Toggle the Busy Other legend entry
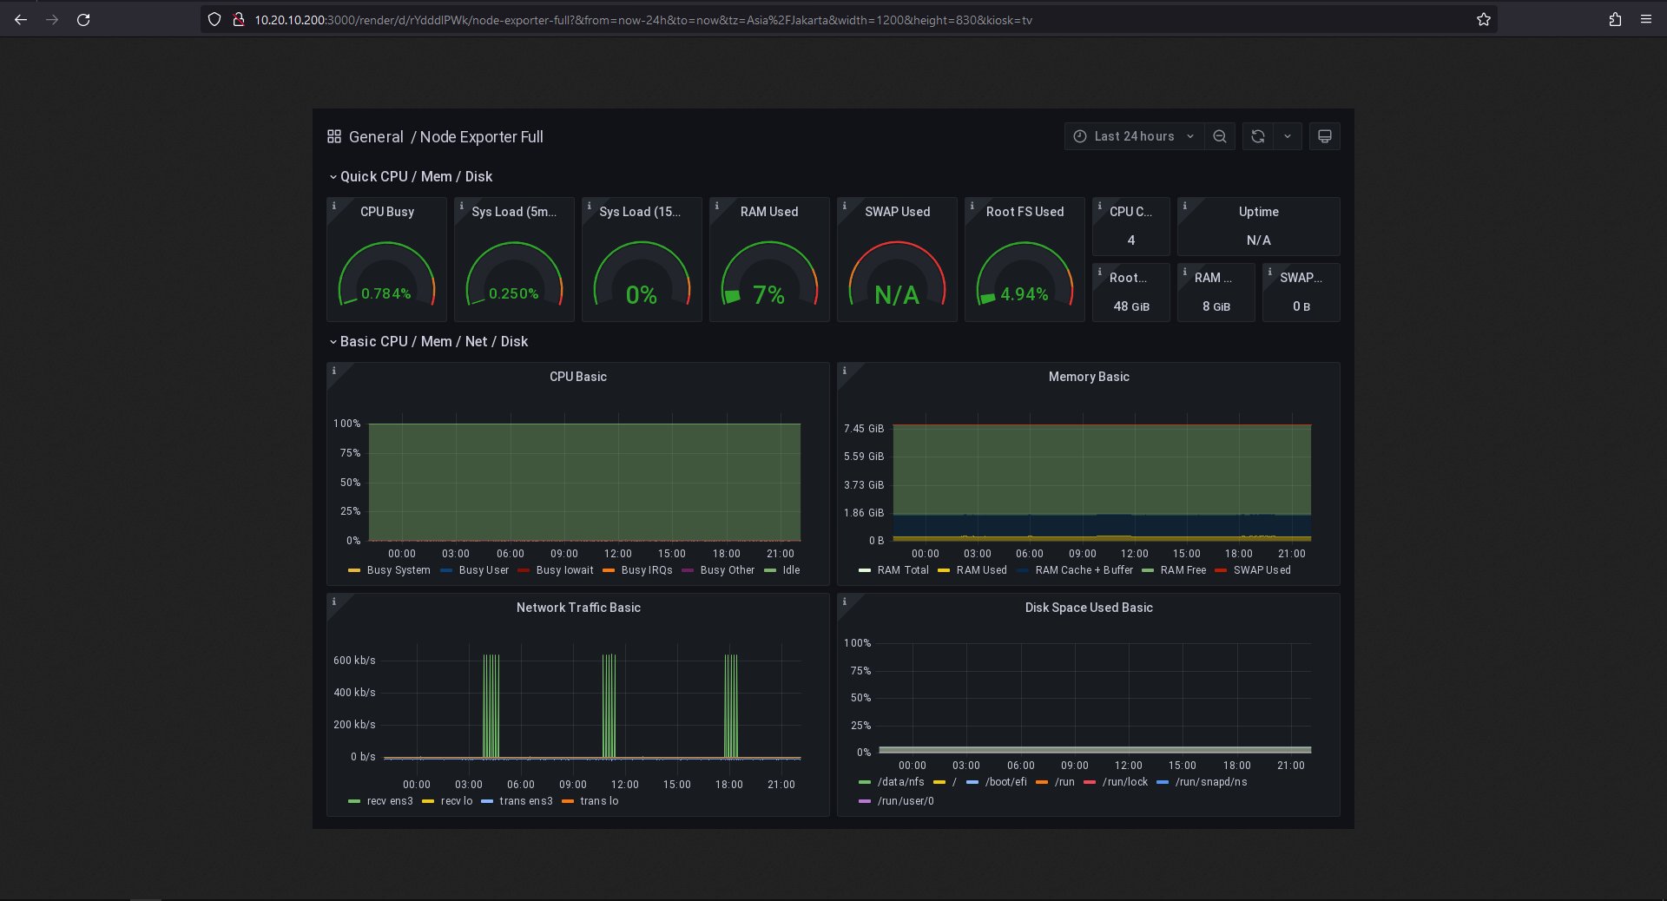This screenshot has width=1667, height=901. 728,570
